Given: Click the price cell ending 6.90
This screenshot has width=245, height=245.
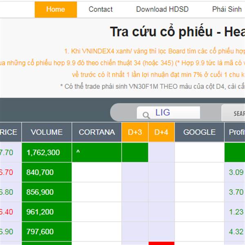Looking at the screenshot, I should [x=11, y=232].
